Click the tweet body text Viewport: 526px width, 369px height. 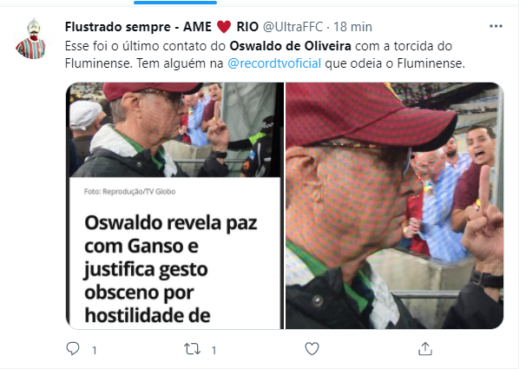coord(265,55)
